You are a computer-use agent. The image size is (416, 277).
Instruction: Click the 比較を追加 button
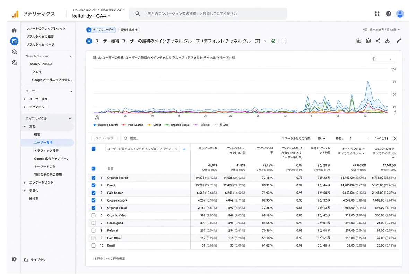129,30
